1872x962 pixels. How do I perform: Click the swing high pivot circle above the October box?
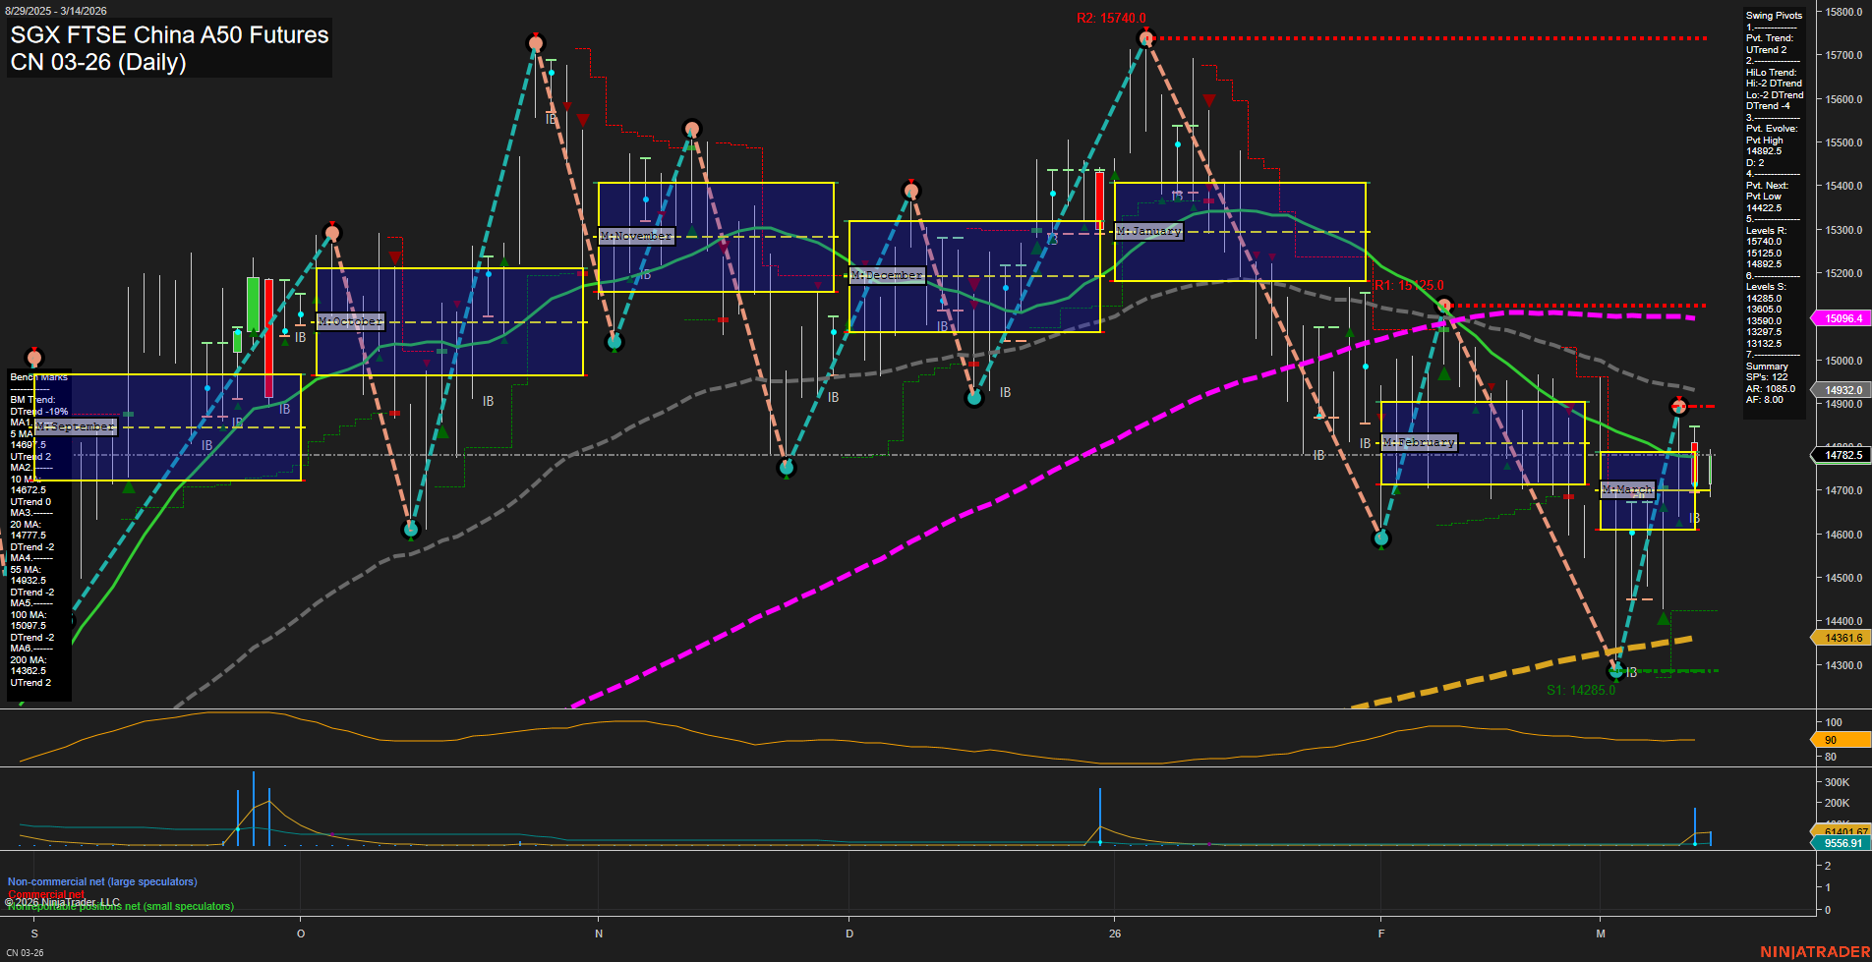[x=331, y=233]
